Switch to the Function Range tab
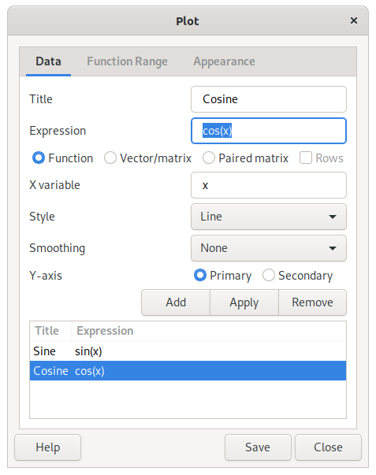Viewport: 376px width, 475px height. tap(127, 61)
